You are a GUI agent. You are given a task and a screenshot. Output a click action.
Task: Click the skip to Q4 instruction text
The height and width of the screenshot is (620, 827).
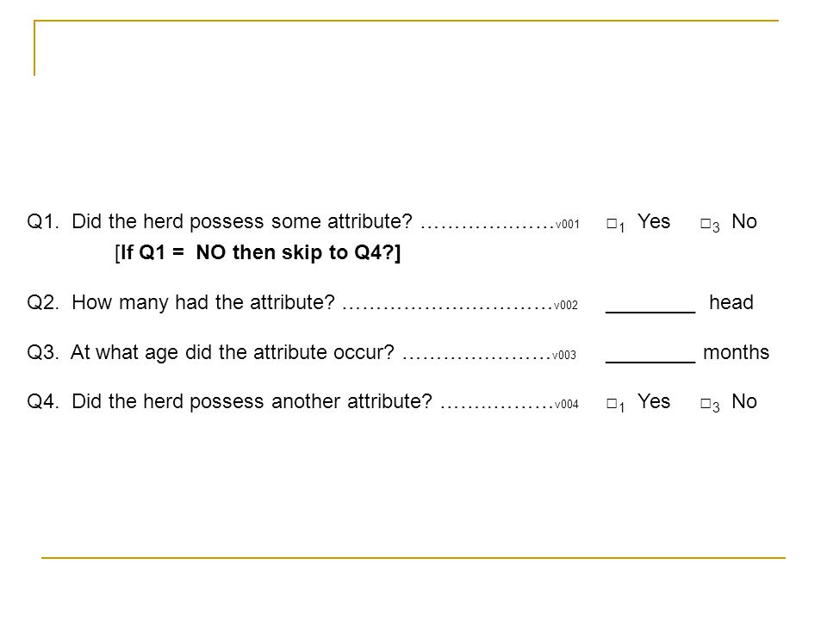pos(258,252)
